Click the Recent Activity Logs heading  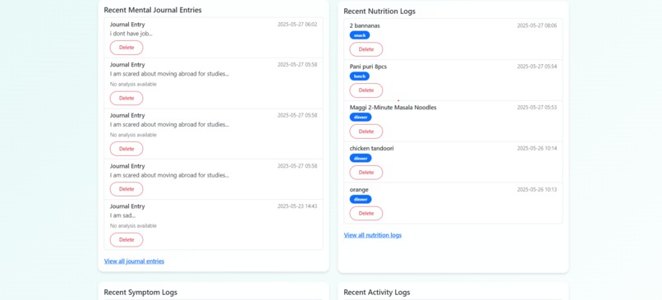(377, 293)
